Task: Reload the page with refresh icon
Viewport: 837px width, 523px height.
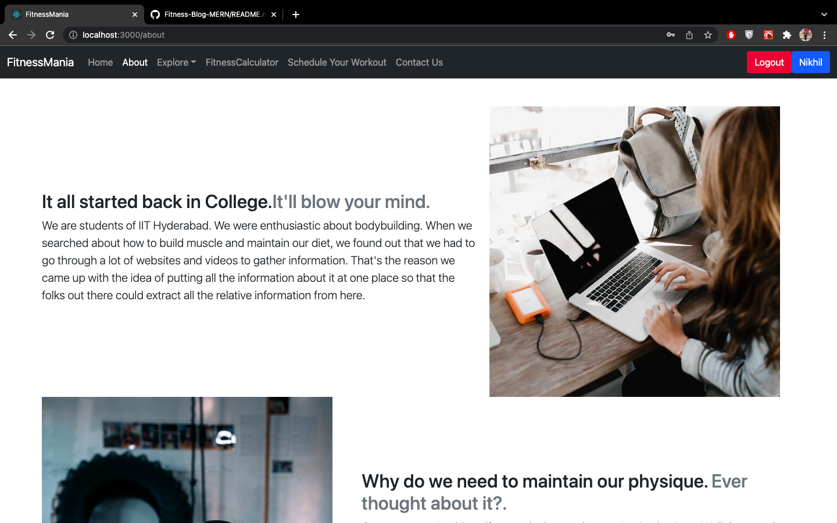Action: [x=50, y=35]
